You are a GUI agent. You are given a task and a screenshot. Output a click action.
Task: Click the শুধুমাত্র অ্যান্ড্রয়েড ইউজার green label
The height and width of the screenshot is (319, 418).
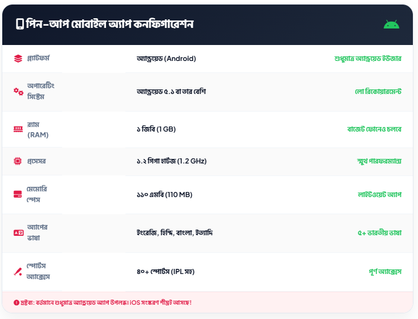[368, 58]
